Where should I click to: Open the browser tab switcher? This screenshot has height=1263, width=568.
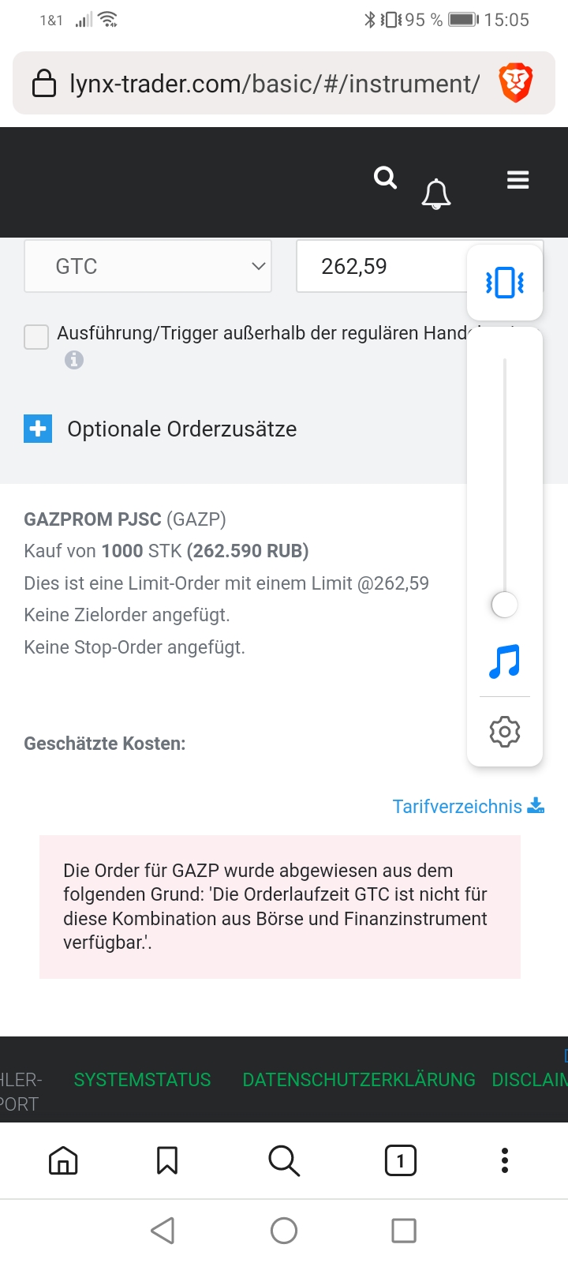point(401,1160)
